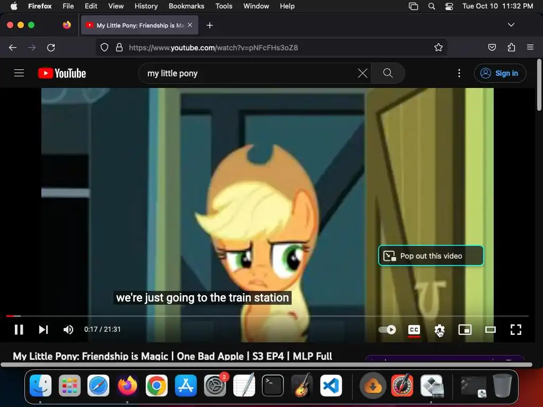Click the Firefox app menu

click(40, 6)
